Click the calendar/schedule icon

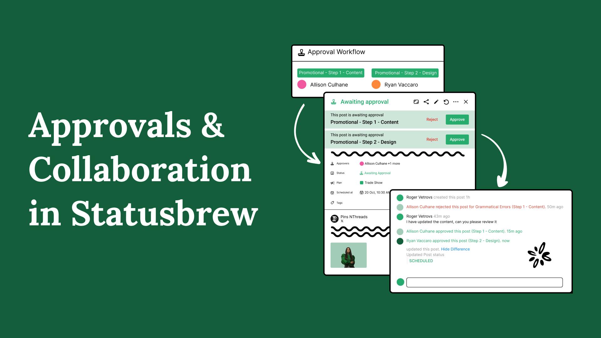332,192
